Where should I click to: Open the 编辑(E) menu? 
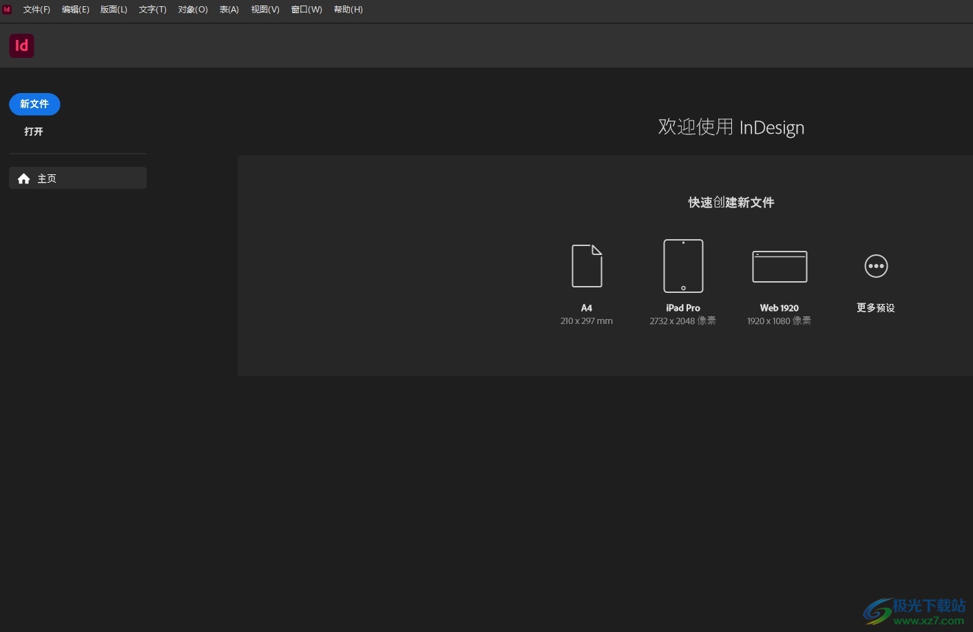(75, 10)
